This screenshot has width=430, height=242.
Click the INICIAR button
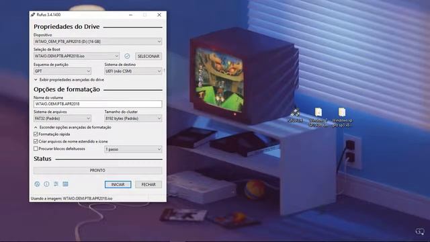pos(118,184)
